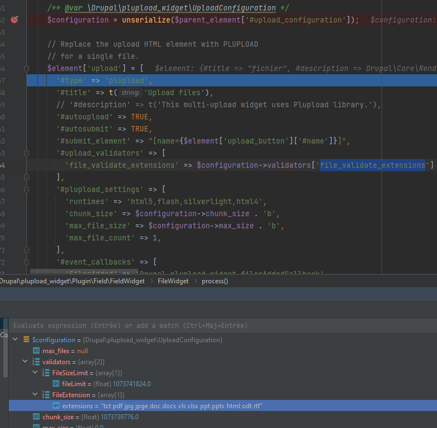Image resolution: width=437 pixels, height=428 pixels.
Task: Select FileWidget in the breadcrumb bar
Action: click(173, 281)
